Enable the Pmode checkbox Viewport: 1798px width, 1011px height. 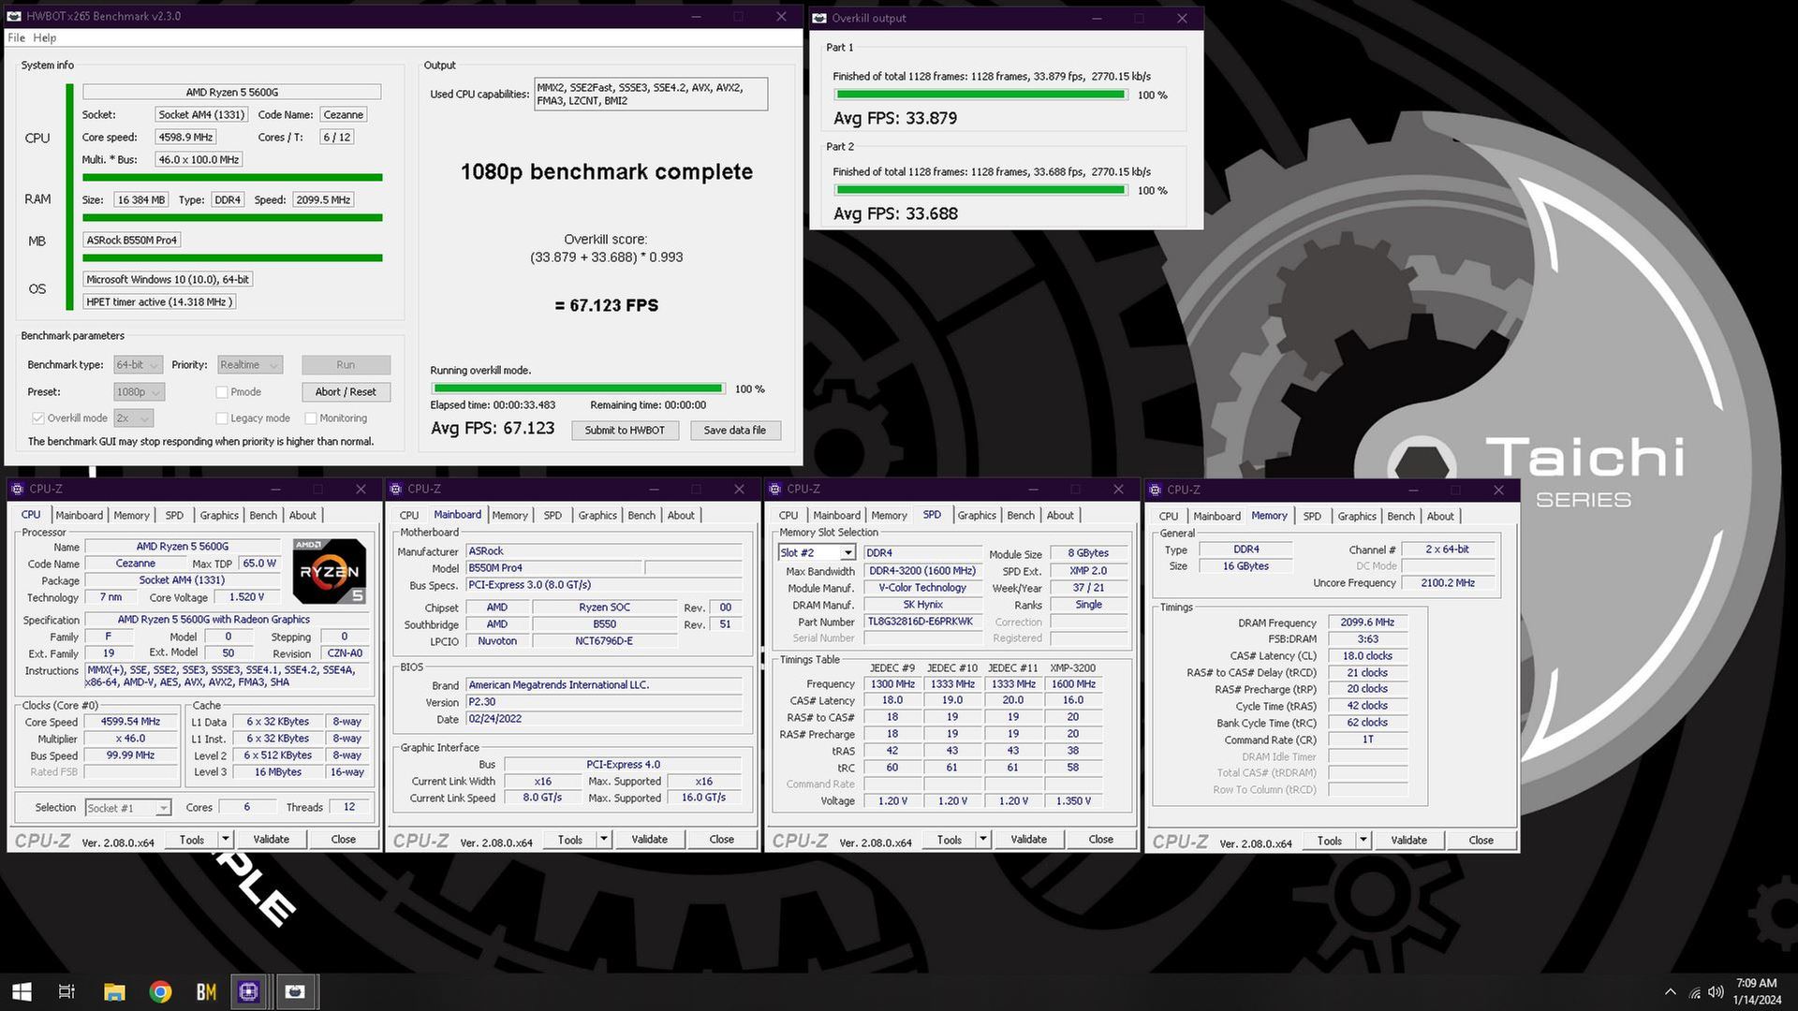[222, 392]
